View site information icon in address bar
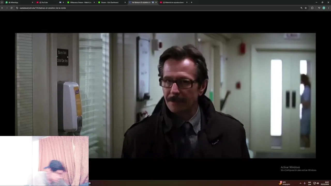This screenshot has width=331, height=186. click(x=17, y=8)
